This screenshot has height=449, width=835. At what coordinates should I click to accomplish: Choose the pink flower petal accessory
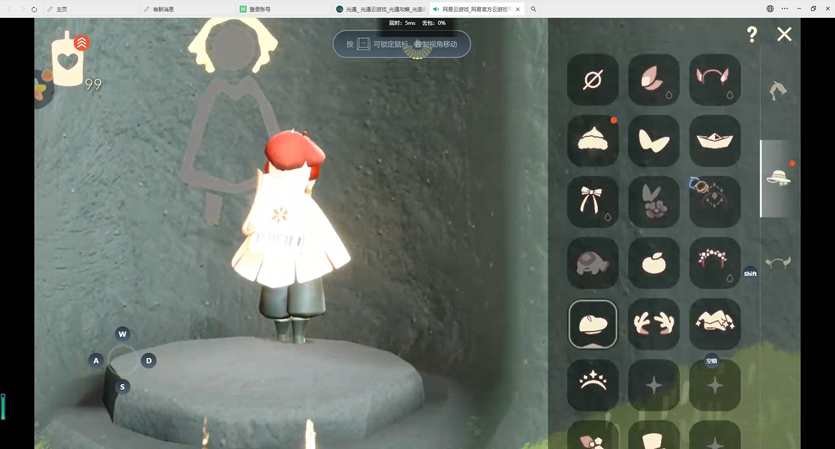pos(654,80)
